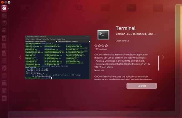The width and height of the screenshot is (182, 118).
Task: Open the dimmed System Settings wrench icon
Action: click(x=4, y=68)
